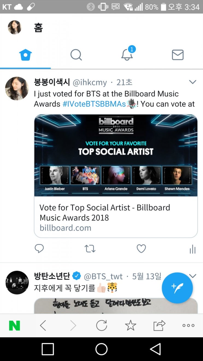Image resolution: width=203 pixels, height=361 pixels.
Task: Expand options chevron on 봉봉이색시 tweet
Action: coord(193,82)
